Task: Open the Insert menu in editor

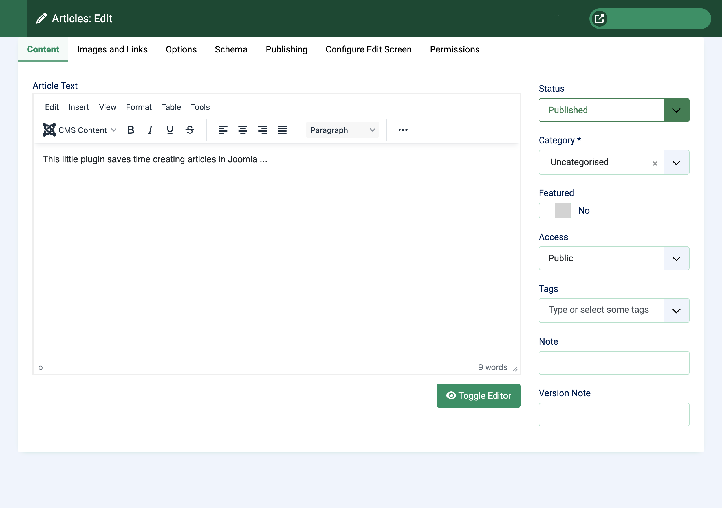Action: [x=79, y=107]
